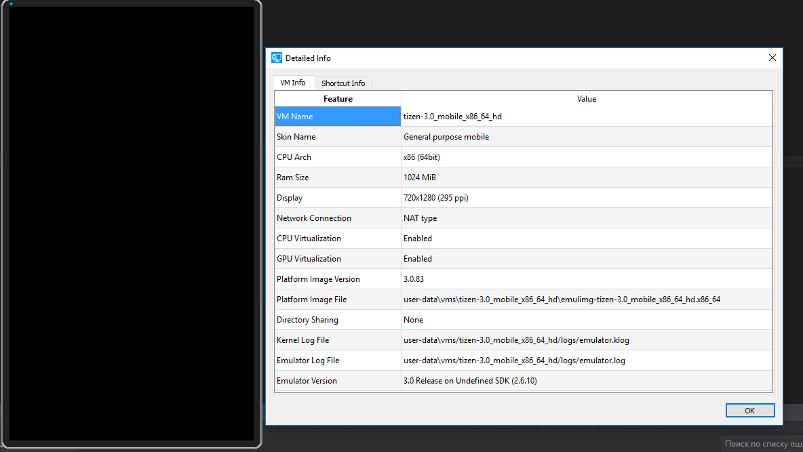Image resolution: width=803 pixels, height=452 pixels.
Task: Select the VM Info tab
Action: tap(293, 83)
